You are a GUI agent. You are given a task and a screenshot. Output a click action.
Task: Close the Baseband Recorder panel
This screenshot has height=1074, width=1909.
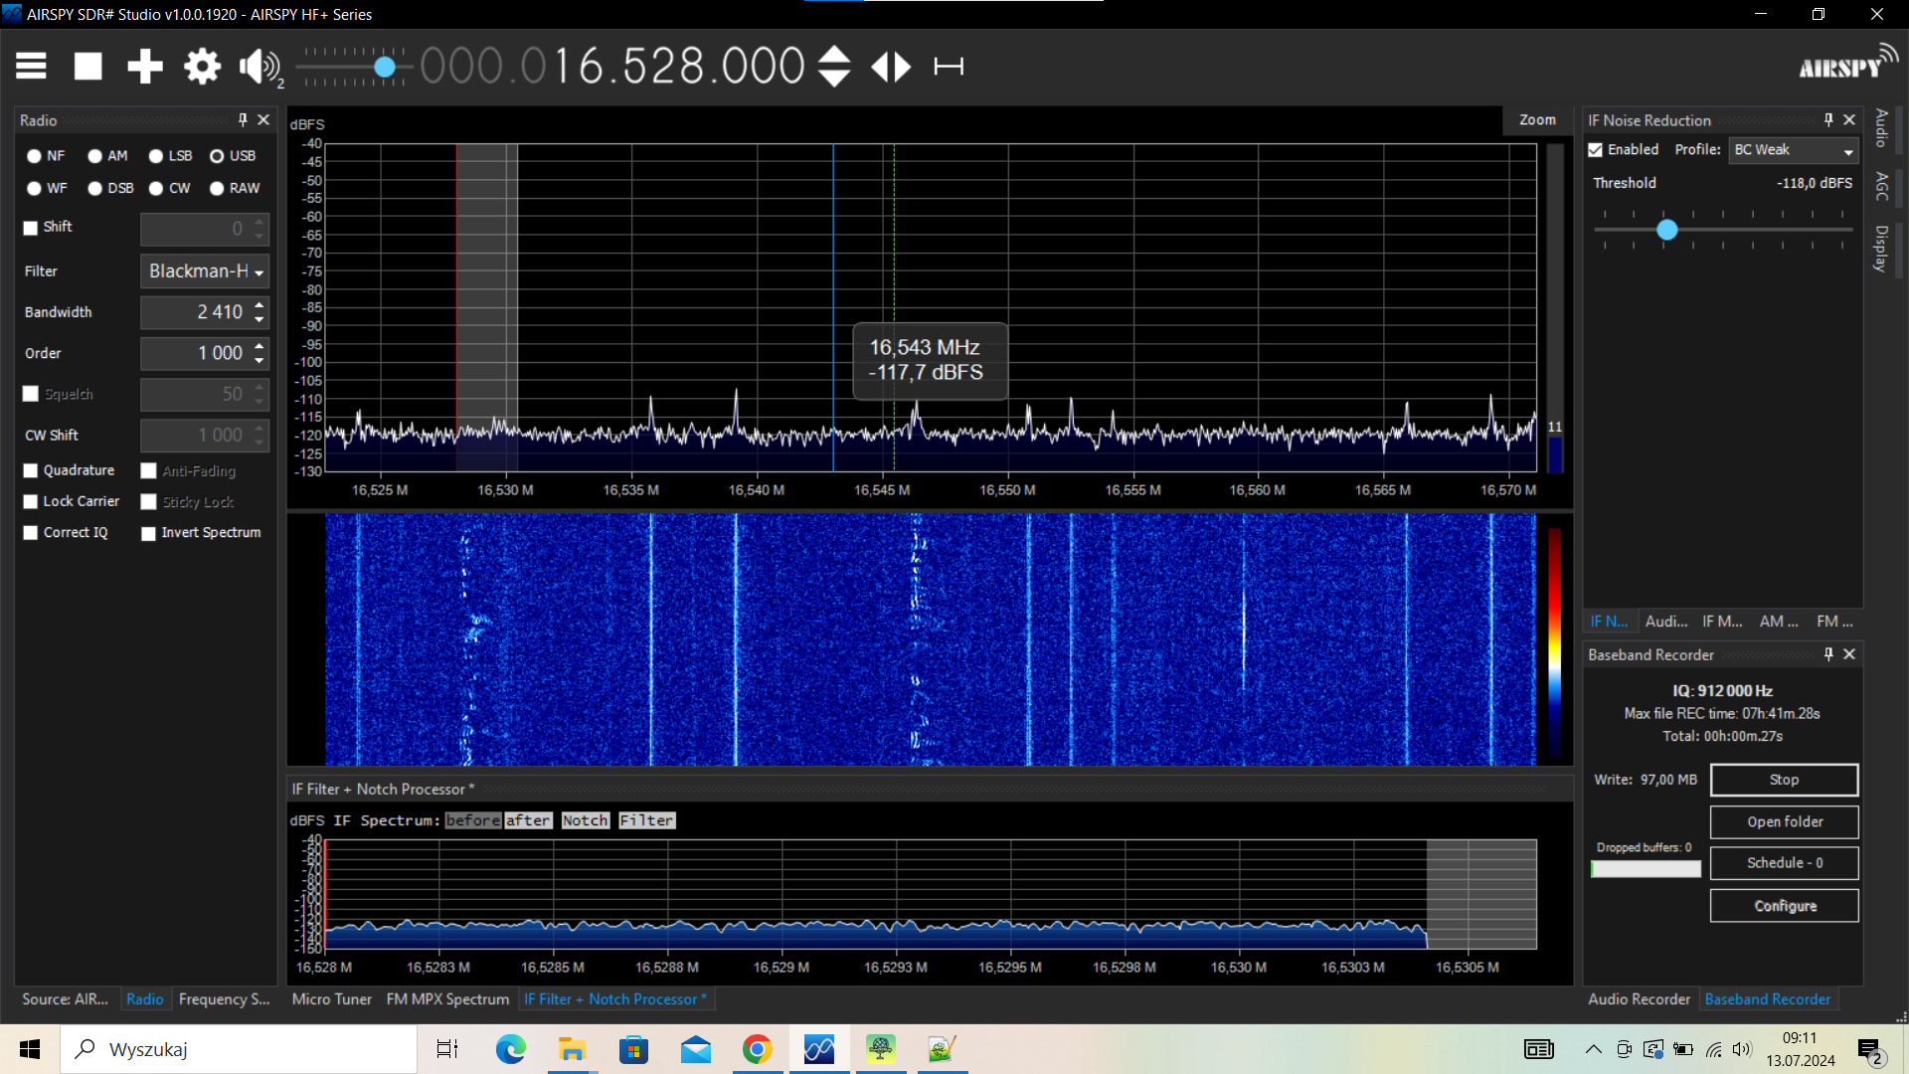[1849, 654]
